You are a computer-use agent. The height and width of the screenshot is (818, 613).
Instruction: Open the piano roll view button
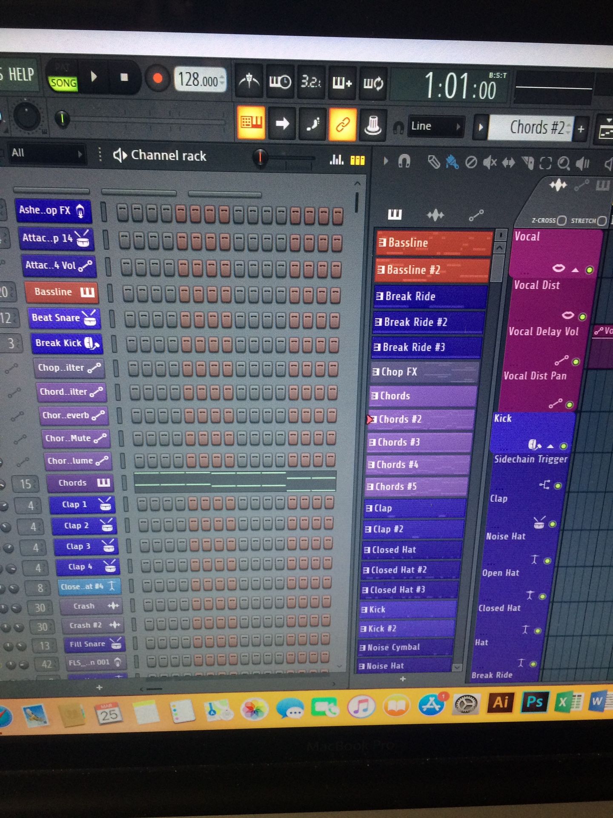click(251, 124)
